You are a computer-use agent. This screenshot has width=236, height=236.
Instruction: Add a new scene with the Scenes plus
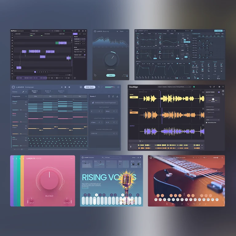(x=26, y=92)
